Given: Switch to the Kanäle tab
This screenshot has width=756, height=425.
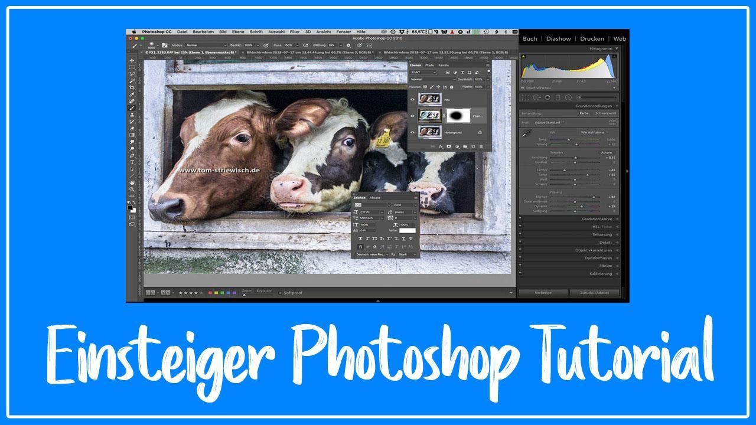Looking at the screenshot, I should (x=444, y=65).
